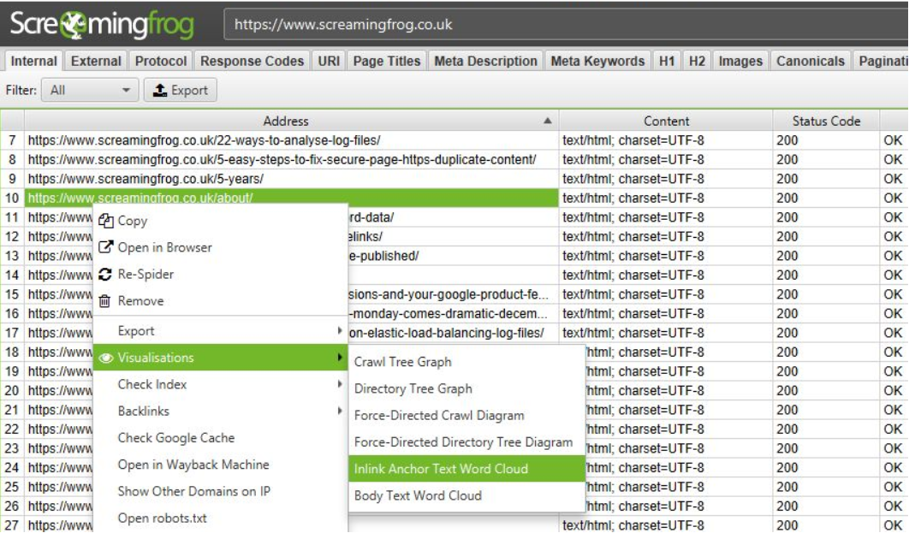Open the Images tab
The width and height of the screenshot is (909, 533).
coord(740,61)
